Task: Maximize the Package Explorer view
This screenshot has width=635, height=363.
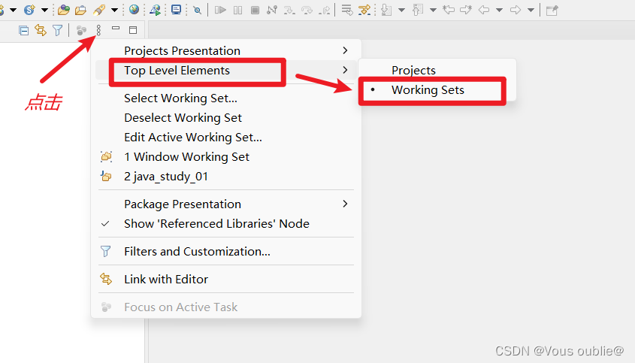Action: (133, 30)
